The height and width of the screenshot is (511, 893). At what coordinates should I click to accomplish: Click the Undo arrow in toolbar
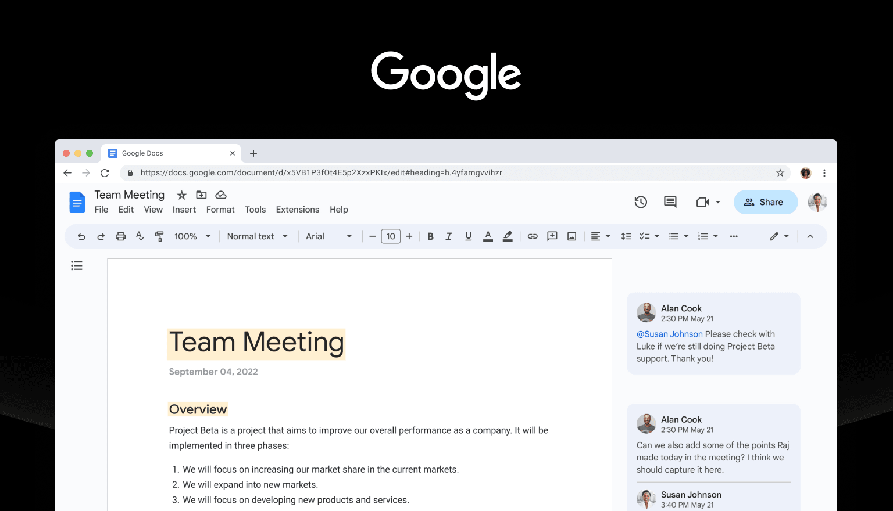81,236
